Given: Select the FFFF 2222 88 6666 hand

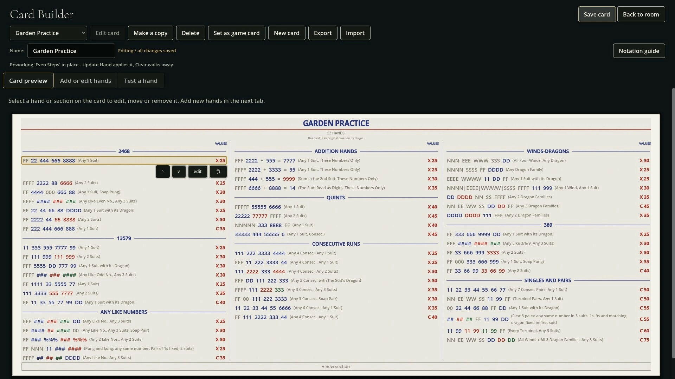Looking at the screenshot, I should tap(124, 183).
